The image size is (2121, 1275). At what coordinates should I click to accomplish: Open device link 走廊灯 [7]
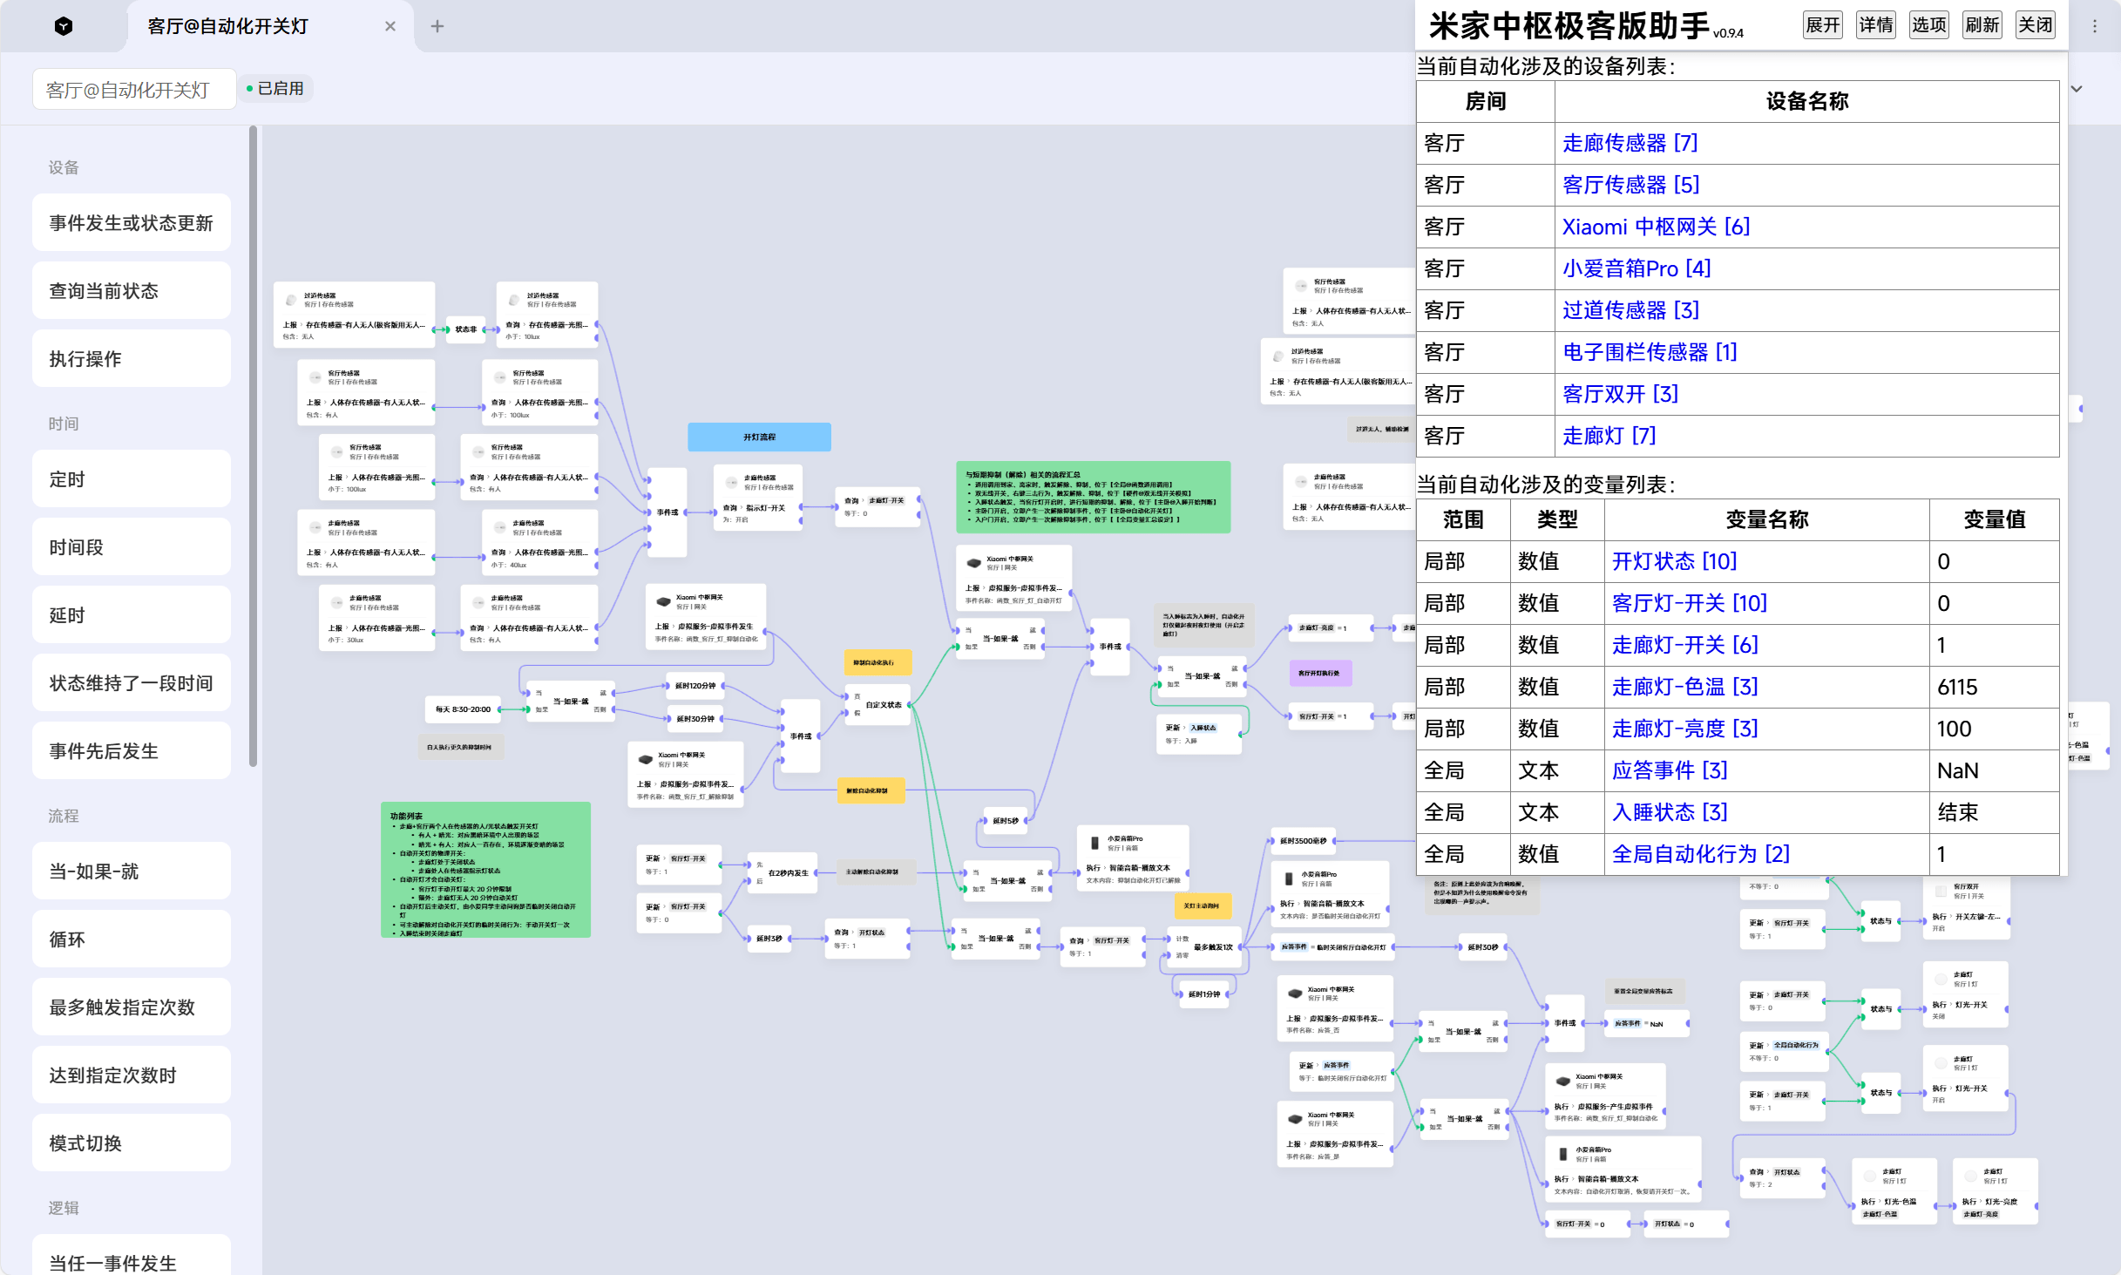click(x=1609, y=436)
